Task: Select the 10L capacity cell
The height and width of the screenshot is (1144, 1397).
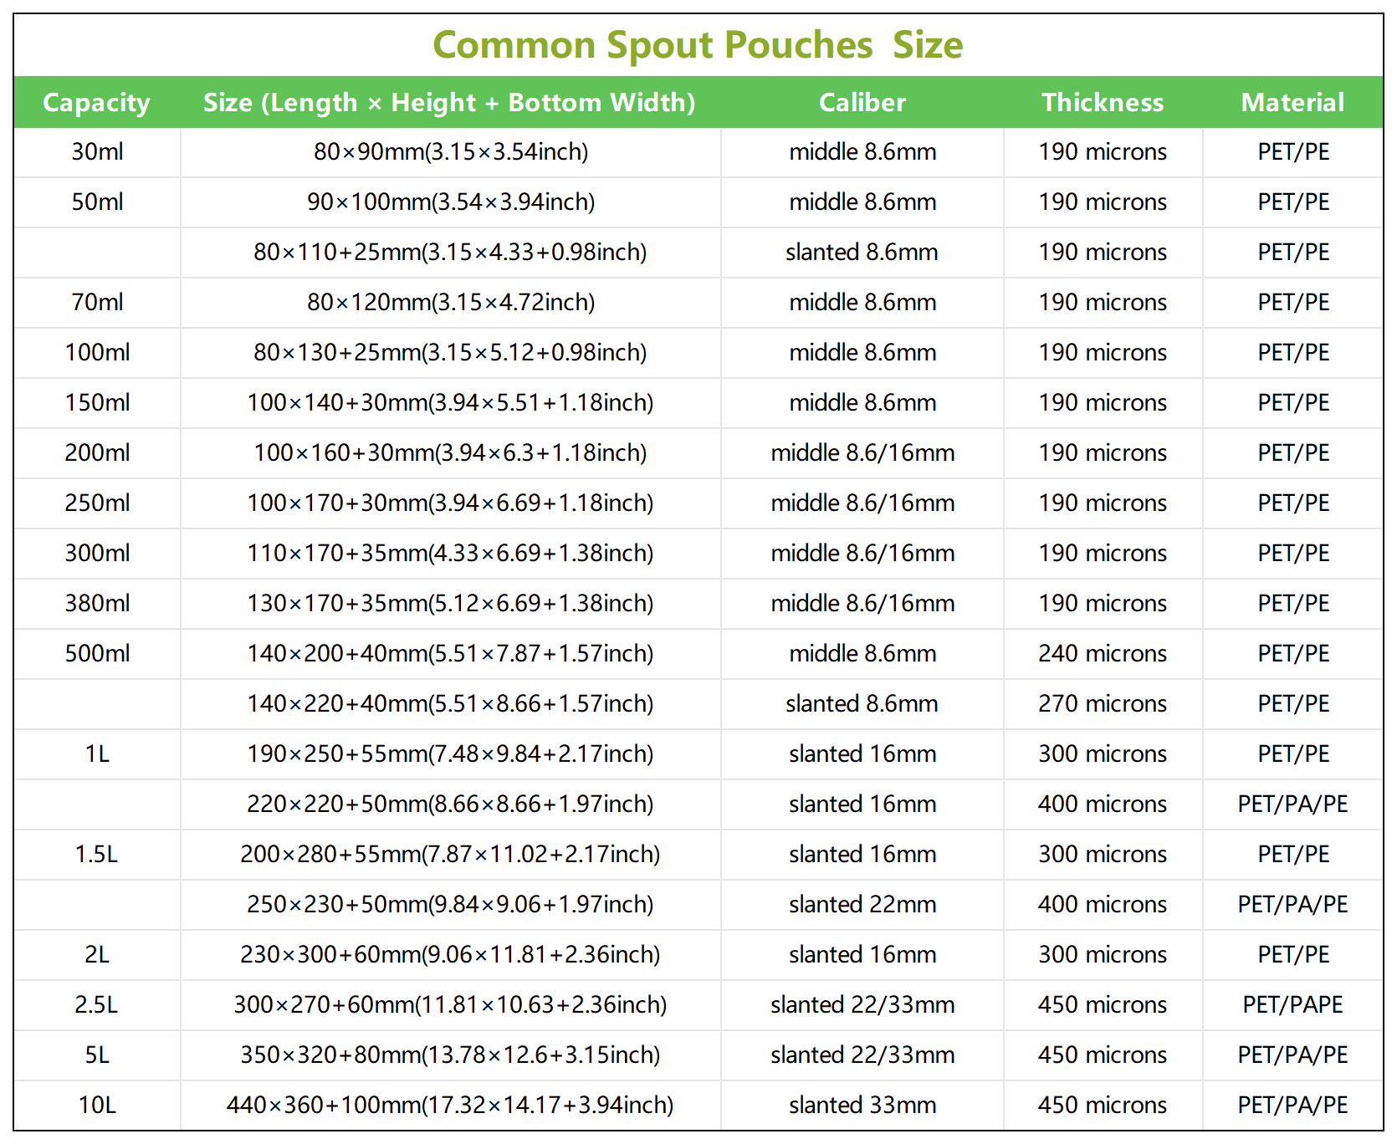Action: [97, 1106]
